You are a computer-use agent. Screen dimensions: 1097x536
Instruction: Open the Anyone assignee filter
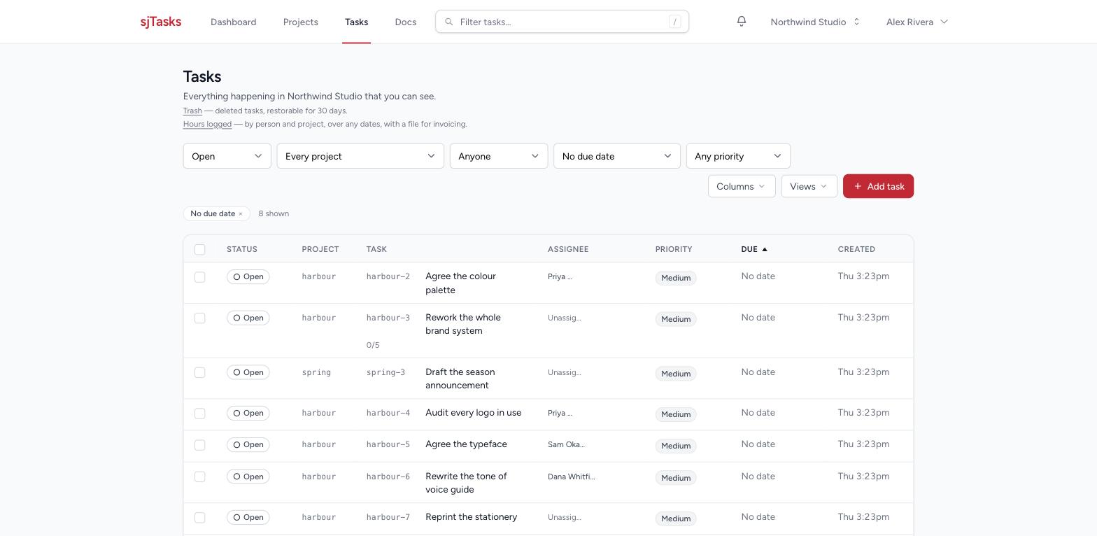(x=499, y=156)
